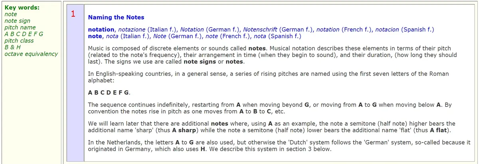Click the 'note' keyword in sidebar
Screen dimensions: 479x164
[11, 14]
